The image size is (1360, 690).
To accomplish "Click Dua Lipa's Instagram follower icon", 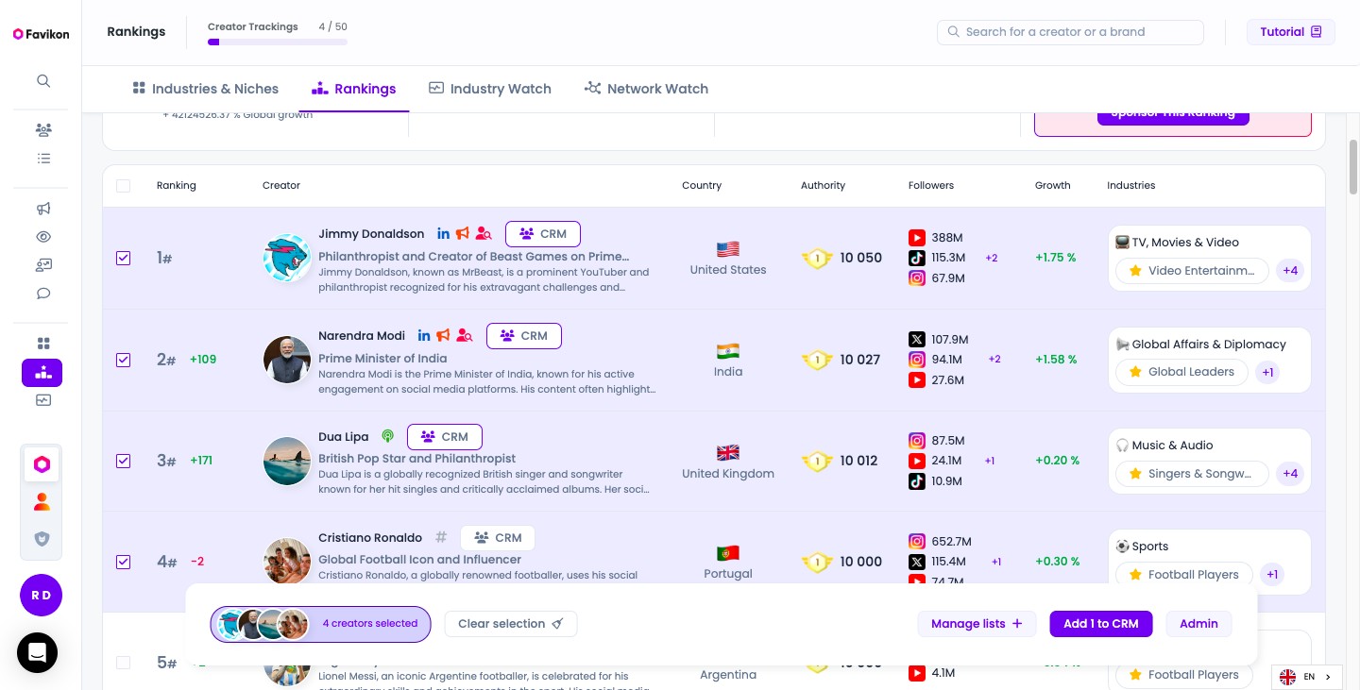I will click(x=916, y=441).
